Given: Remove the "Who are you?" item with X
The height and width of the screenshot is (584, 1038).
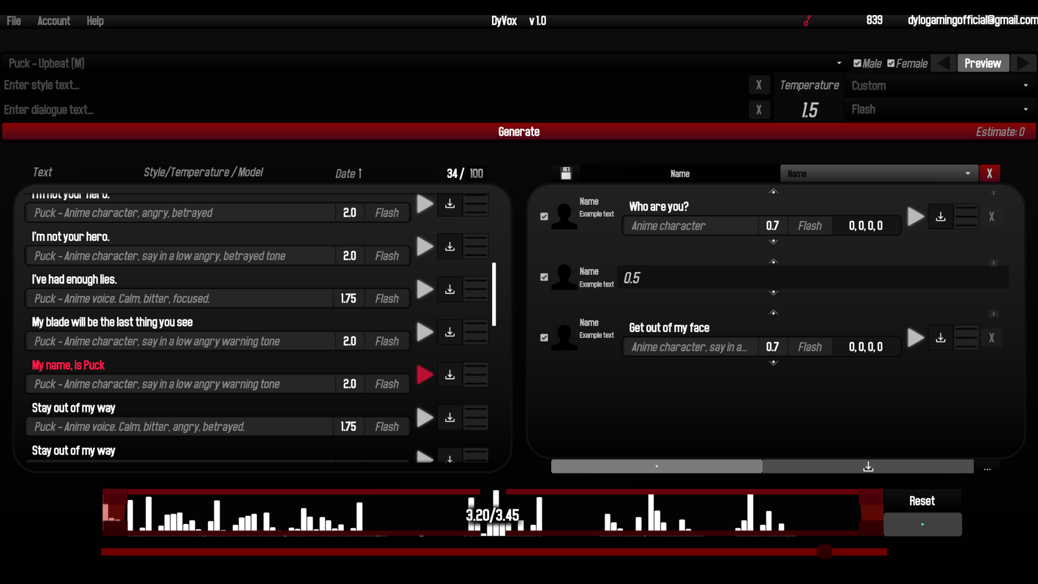Looking at the screenshot, I should tap(992, 216).
